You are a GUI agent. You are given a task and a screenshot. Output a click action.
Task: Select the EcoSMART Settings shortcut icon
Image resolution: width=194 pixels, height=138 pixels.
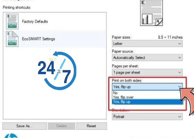tap(12, 39)
